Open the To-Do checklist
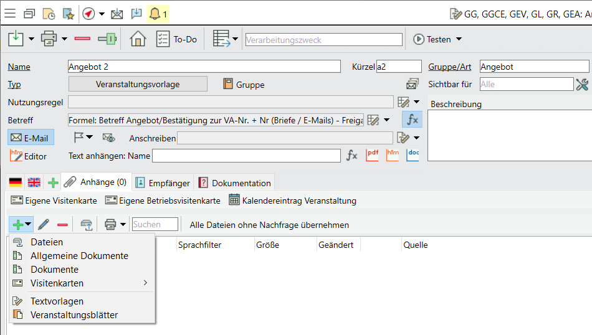Image resolution: width=592 pixels, height=335 pixels. pos(177,39)
